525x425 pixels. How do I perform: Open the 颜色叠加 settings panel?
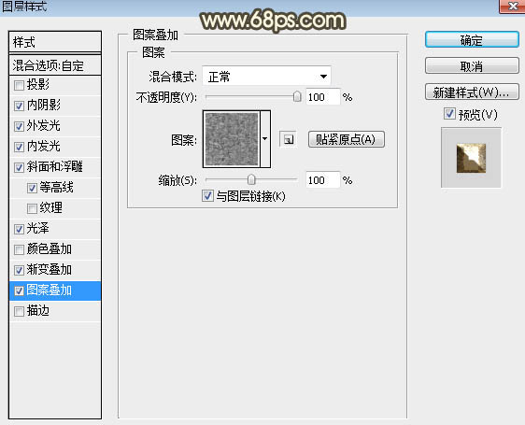click(50, 248)
